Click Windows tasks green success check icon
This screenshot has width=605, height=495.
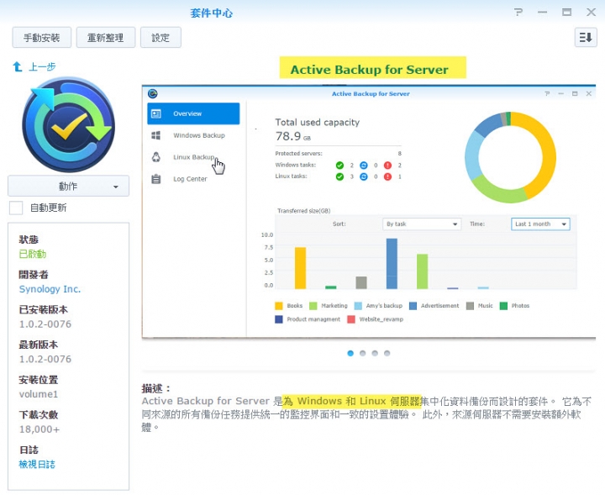click(x=339, y=165)
